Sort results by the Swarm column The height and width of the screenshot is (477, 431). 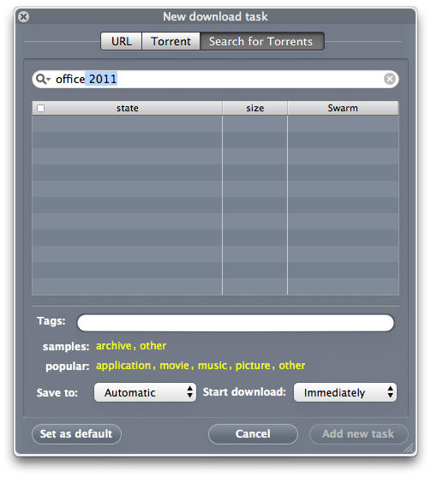343,108
